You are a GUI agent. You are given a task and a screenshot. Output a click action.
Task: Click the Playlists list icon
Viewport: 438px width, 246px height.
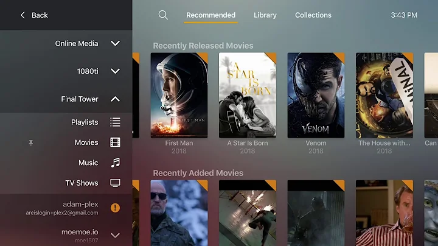(x=115, y=122)
